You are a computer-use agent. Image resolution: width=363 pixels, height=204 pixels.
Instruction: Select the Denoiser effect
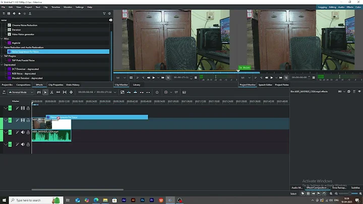point(16,30)
